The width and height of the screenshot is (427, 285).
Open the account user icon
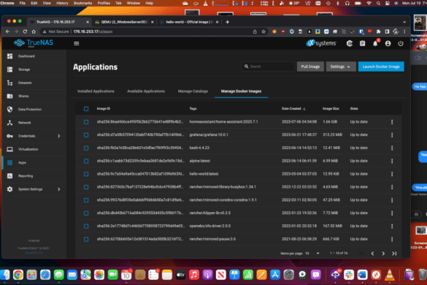388,43
